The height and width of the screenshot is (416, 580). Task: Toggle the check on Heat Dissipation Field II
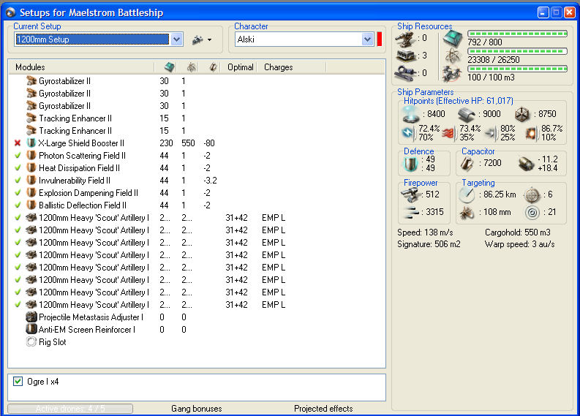click(x=18, y=168)
